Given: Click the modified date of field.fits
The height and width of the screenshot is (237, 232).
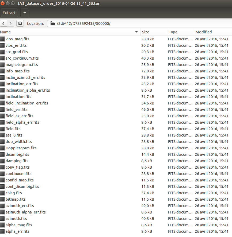Looking at the screenshot, I should (211, 129).
